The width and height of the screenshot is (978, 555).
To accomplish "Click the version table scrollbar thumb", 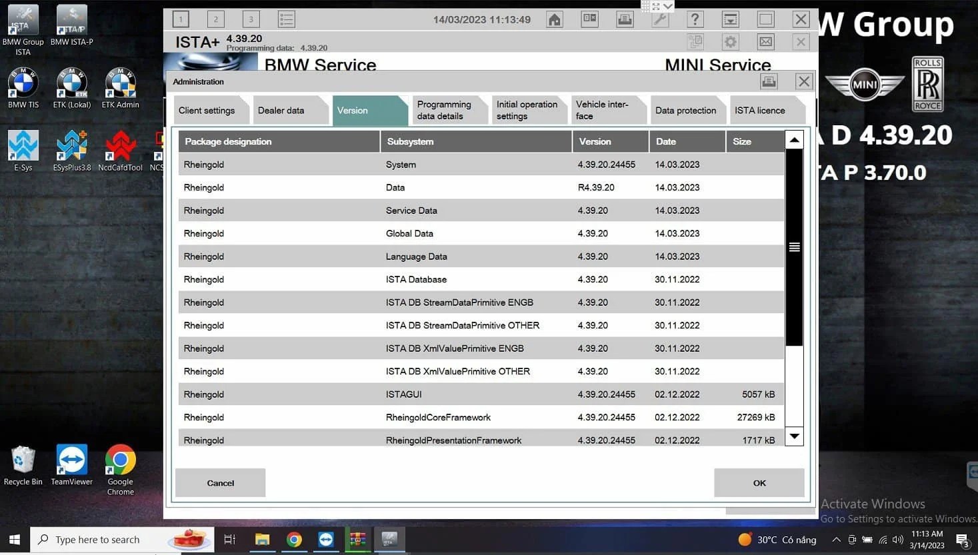I will point(794,247).
